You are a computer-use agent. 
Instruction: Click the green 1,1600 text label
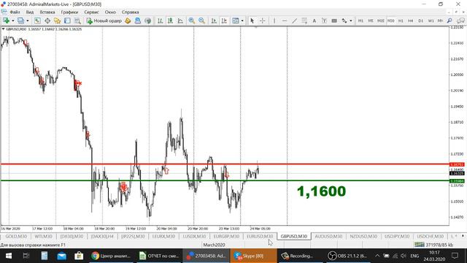(x=321, y=191)
